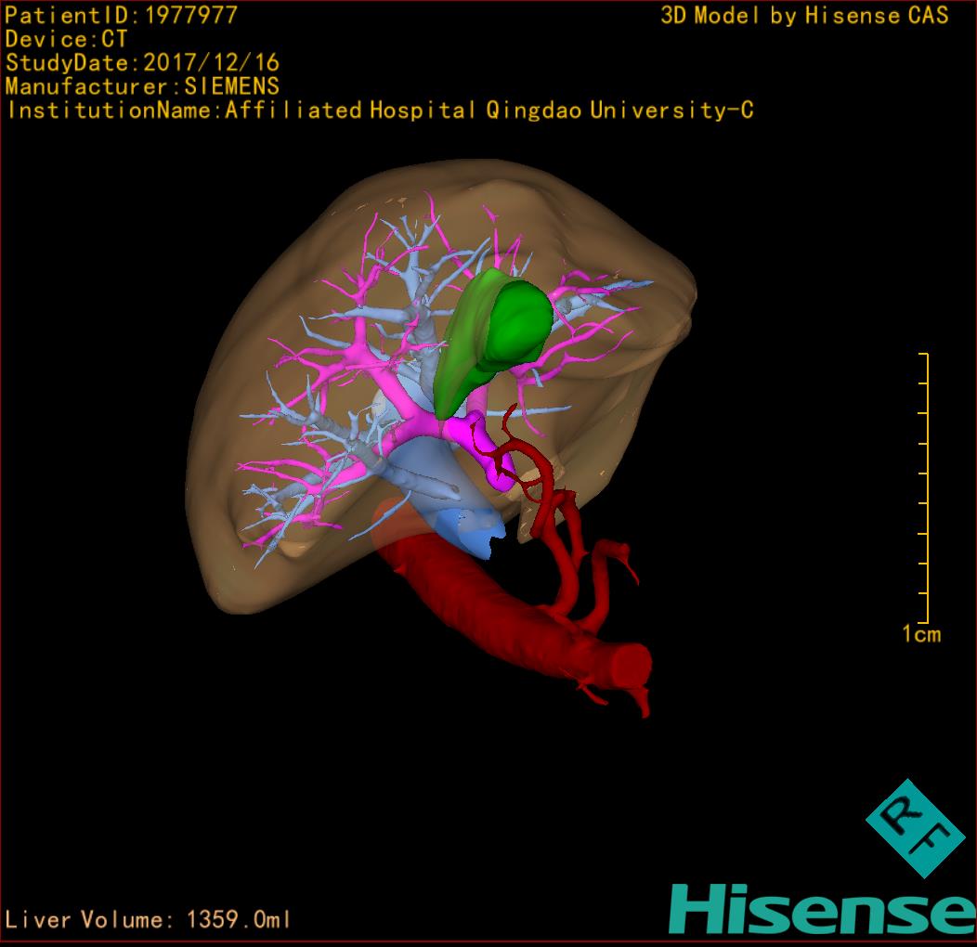Click the StudyDate 2017/12/16 label
This screenshot has height=947, width=977.
(x=142, y=63)
